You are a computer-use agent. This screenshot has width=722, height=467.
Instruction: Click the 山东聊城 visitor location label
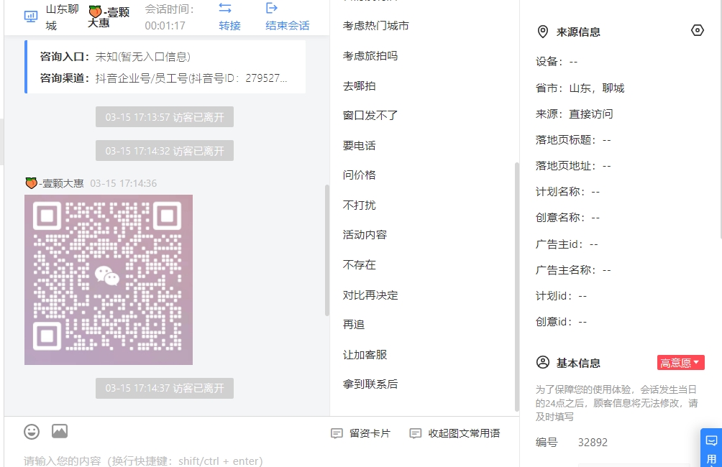coord(62,17)
